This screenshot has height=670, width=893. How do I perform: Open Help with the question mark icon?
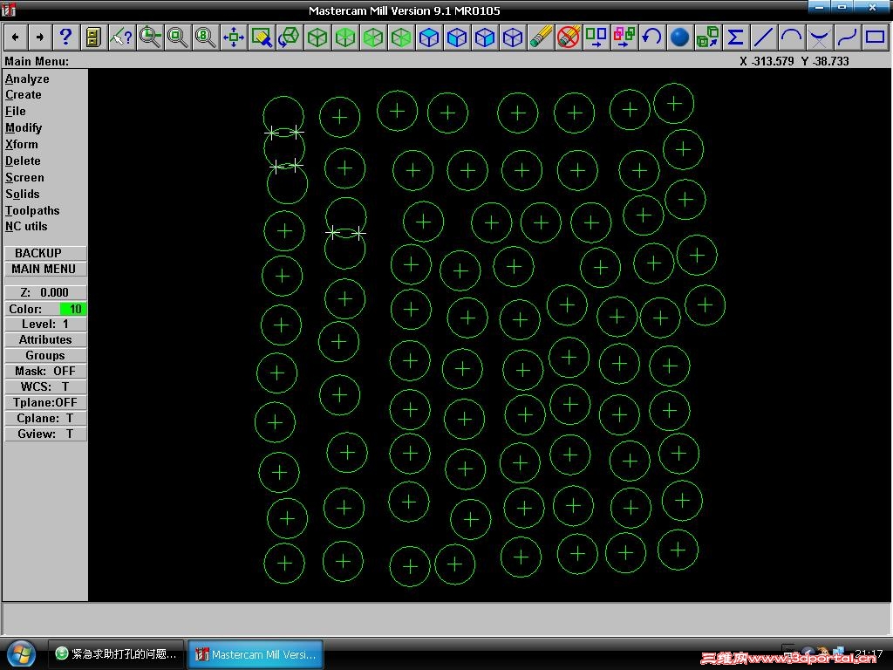(65, 38)
